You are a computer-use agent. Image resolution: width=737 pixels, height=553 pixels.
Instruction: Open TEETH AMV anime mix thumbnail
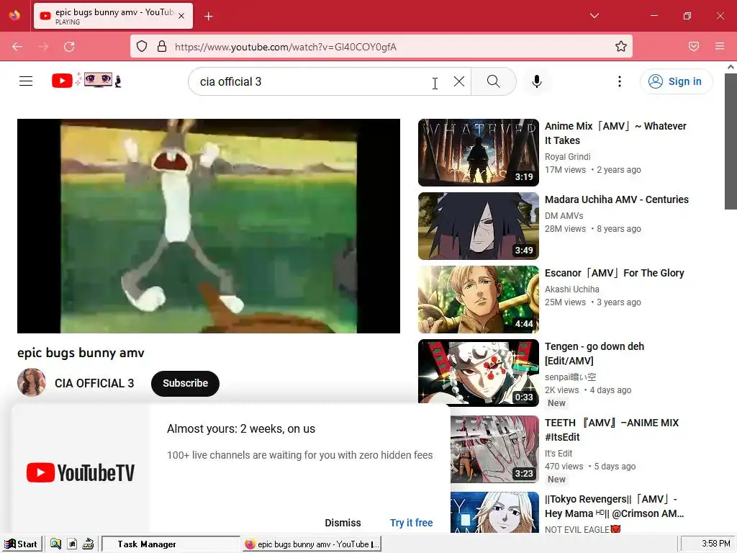pyautogui.click(x=495, y=449)
